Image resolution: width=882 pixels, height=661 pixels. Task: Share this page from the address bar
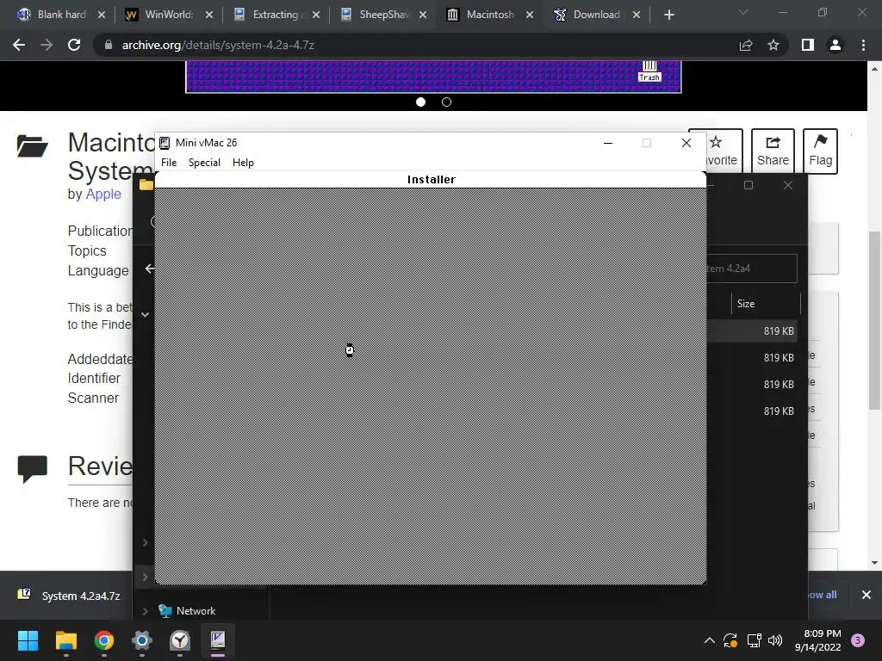[x=746, y=45]
